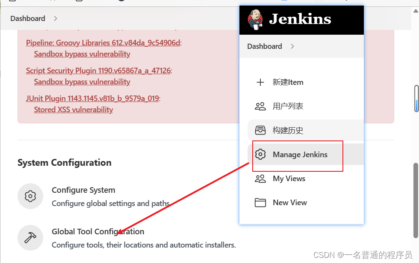
Task: Open Jenkins title in sidebar header
Action: click(x=300, y=19)
